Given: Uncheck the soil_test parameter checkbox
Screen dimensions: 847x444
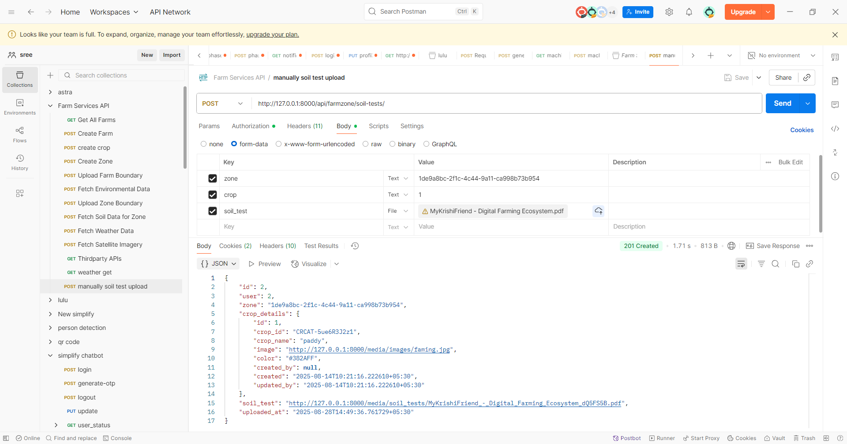Looking at the screenshot, I should [213, 211].
